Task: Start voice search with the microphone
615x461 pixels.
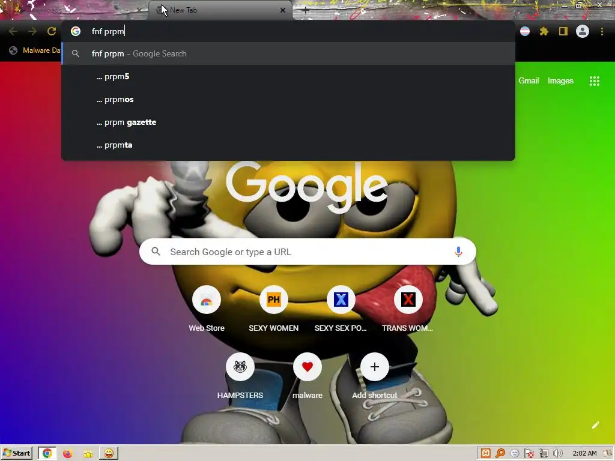Action: (458, 252)
